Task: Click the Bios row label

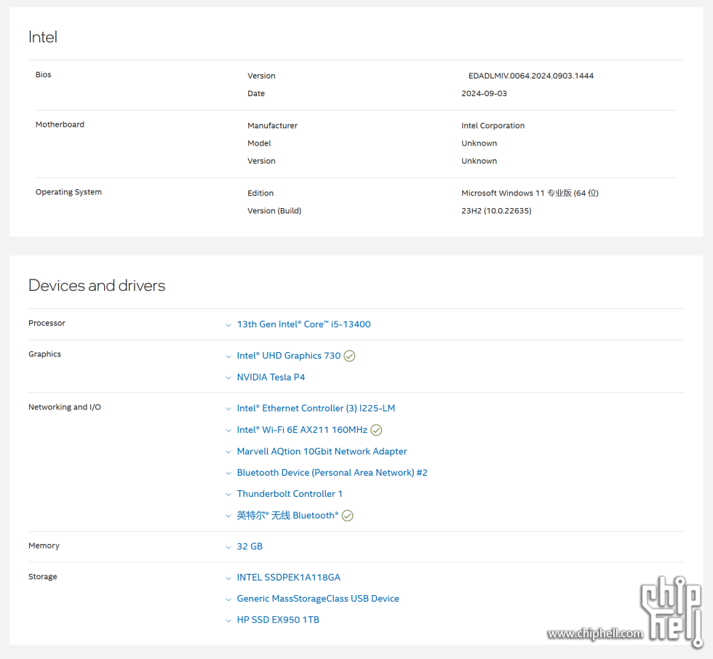Action: click(x=43, y=74)
